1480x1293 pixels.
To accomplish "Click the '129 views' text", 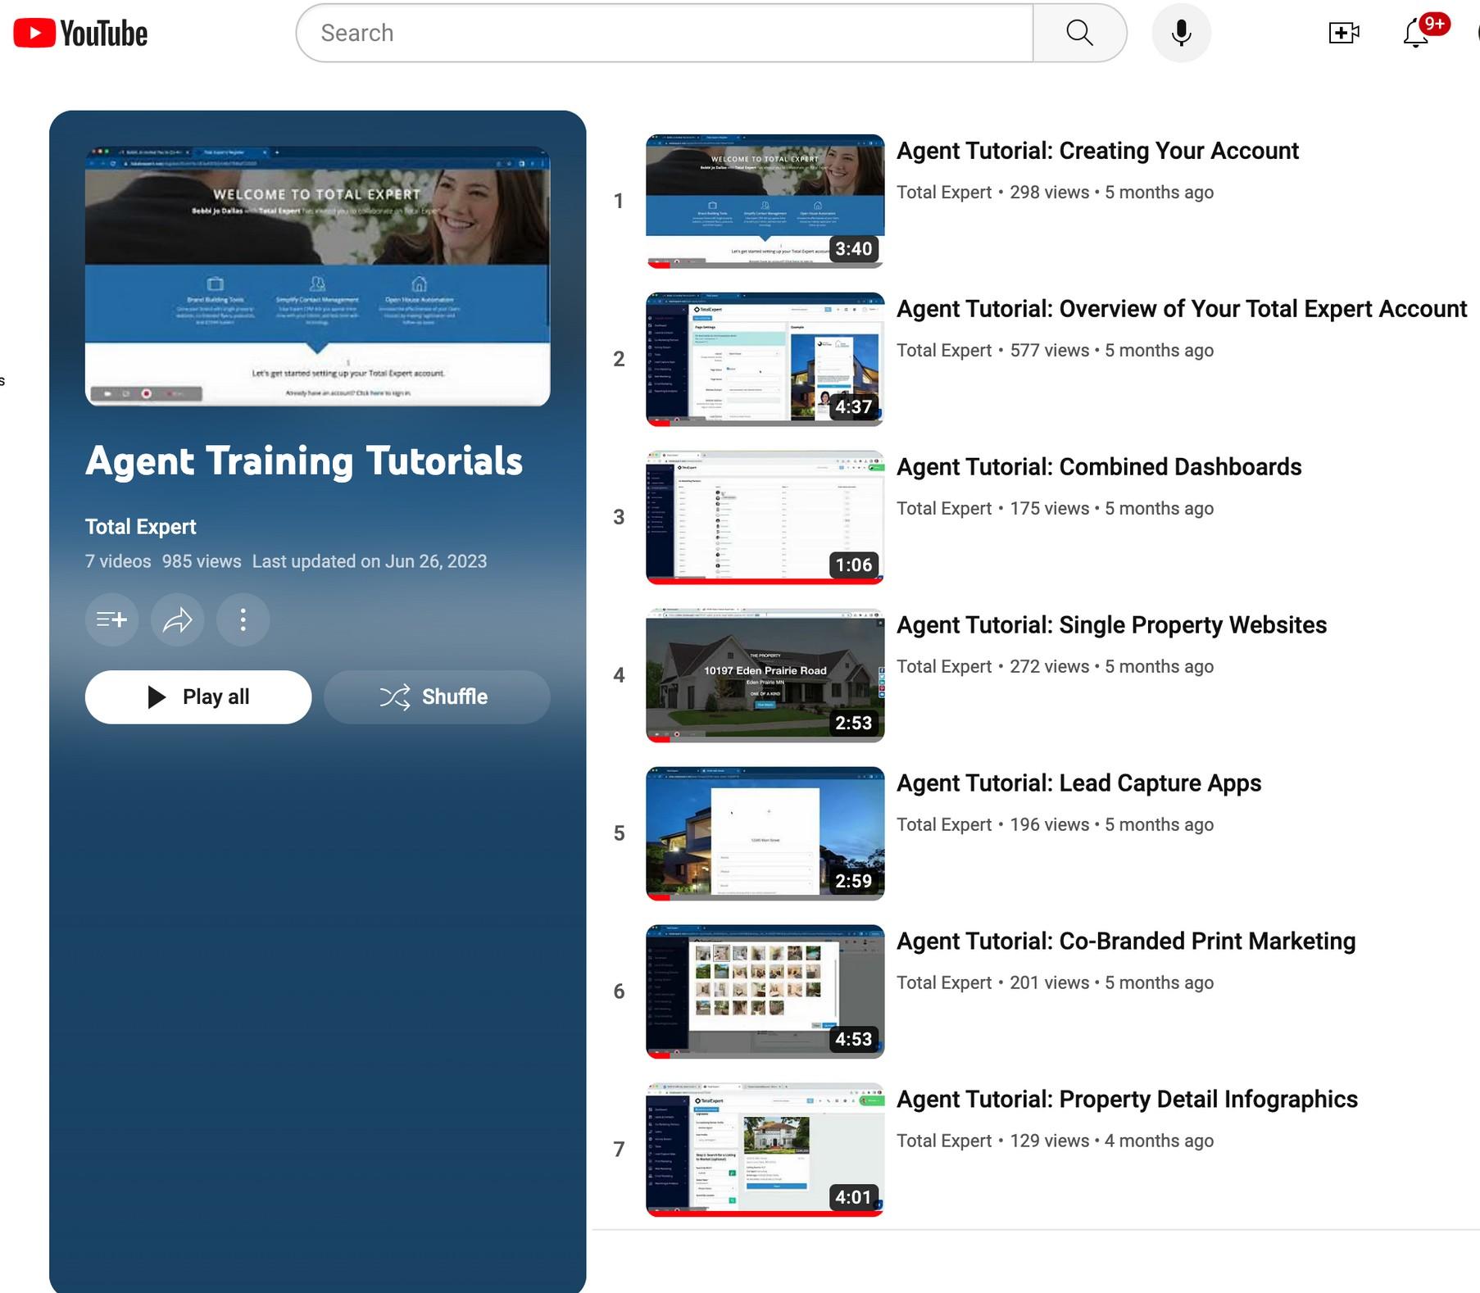I will (1050, 1141).
